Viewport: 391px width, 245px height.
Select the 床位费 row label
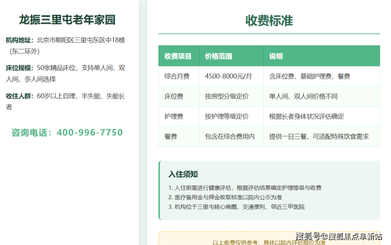click(x=174, y=96)
